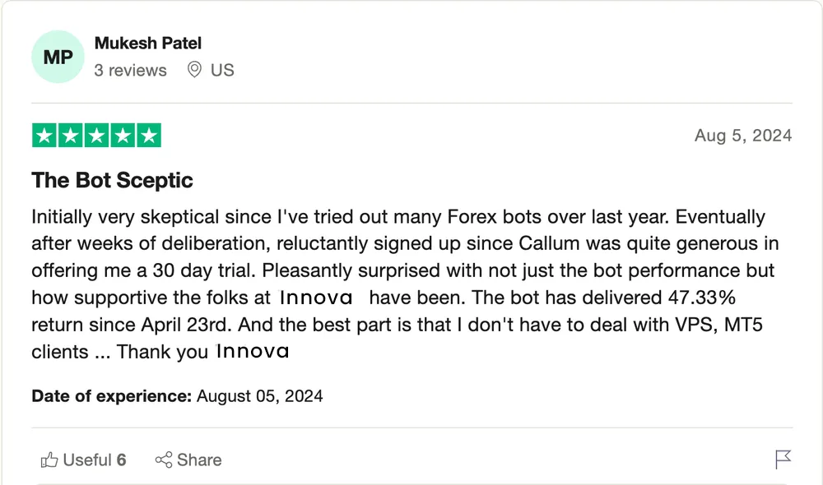This screenshot has height=485, width=823.
Task: Click the Aug 5, 2024 review date
Action: [742, 136]
